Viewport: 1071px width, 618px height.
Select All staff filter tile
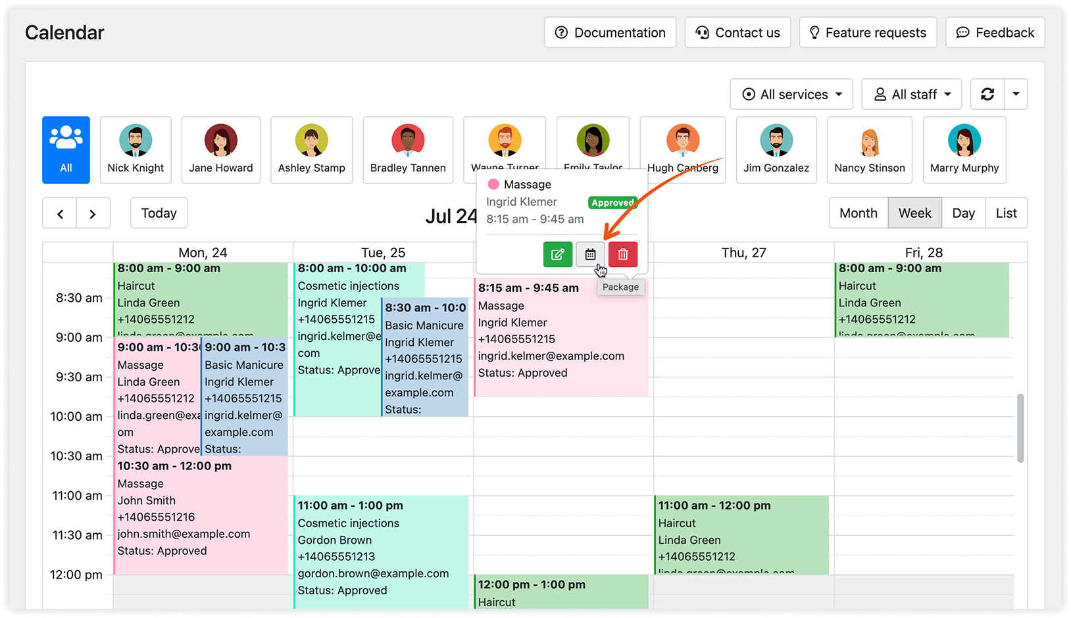(x=66, y=150)
